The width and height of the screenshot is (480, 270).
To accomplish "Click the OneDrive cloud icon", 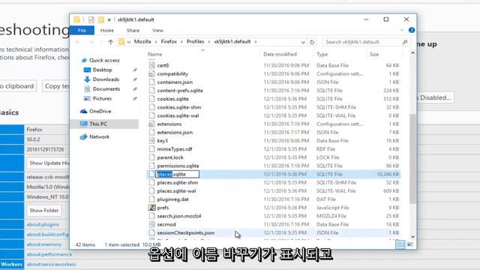I will pos(83,111).
